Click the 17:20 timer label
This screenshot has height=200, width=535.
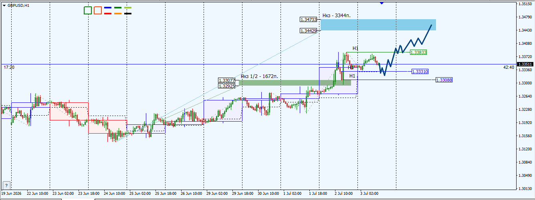tap(9, 68)
